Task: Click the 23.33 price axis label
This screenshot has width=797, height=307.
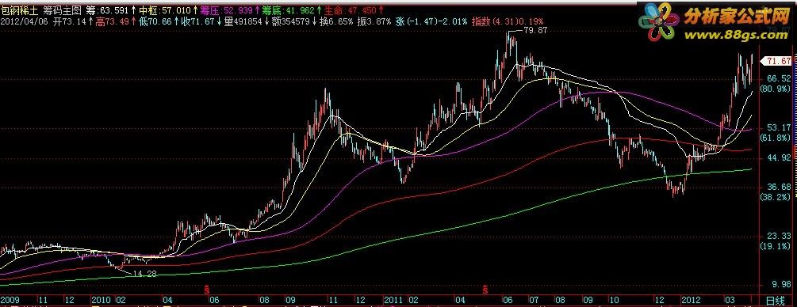Action: click(779, 236)
